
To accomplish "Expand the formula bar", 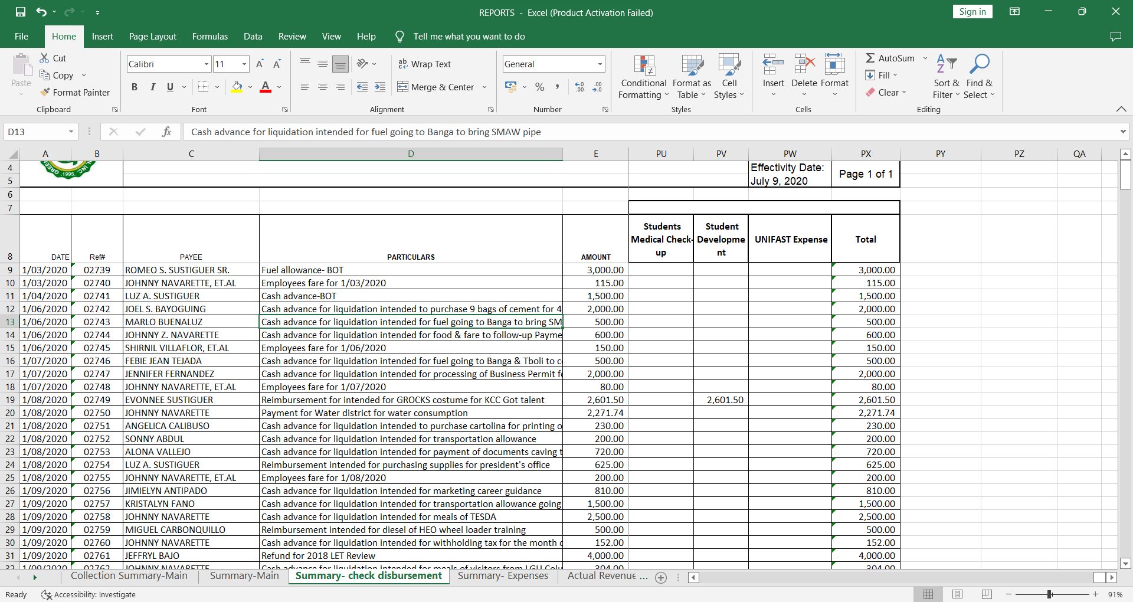I will click(1123, 132).
